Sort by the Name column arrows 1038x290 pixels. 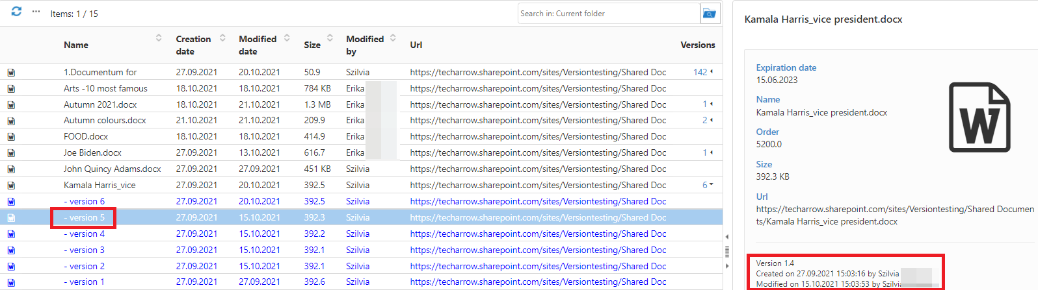click(159, 38)
